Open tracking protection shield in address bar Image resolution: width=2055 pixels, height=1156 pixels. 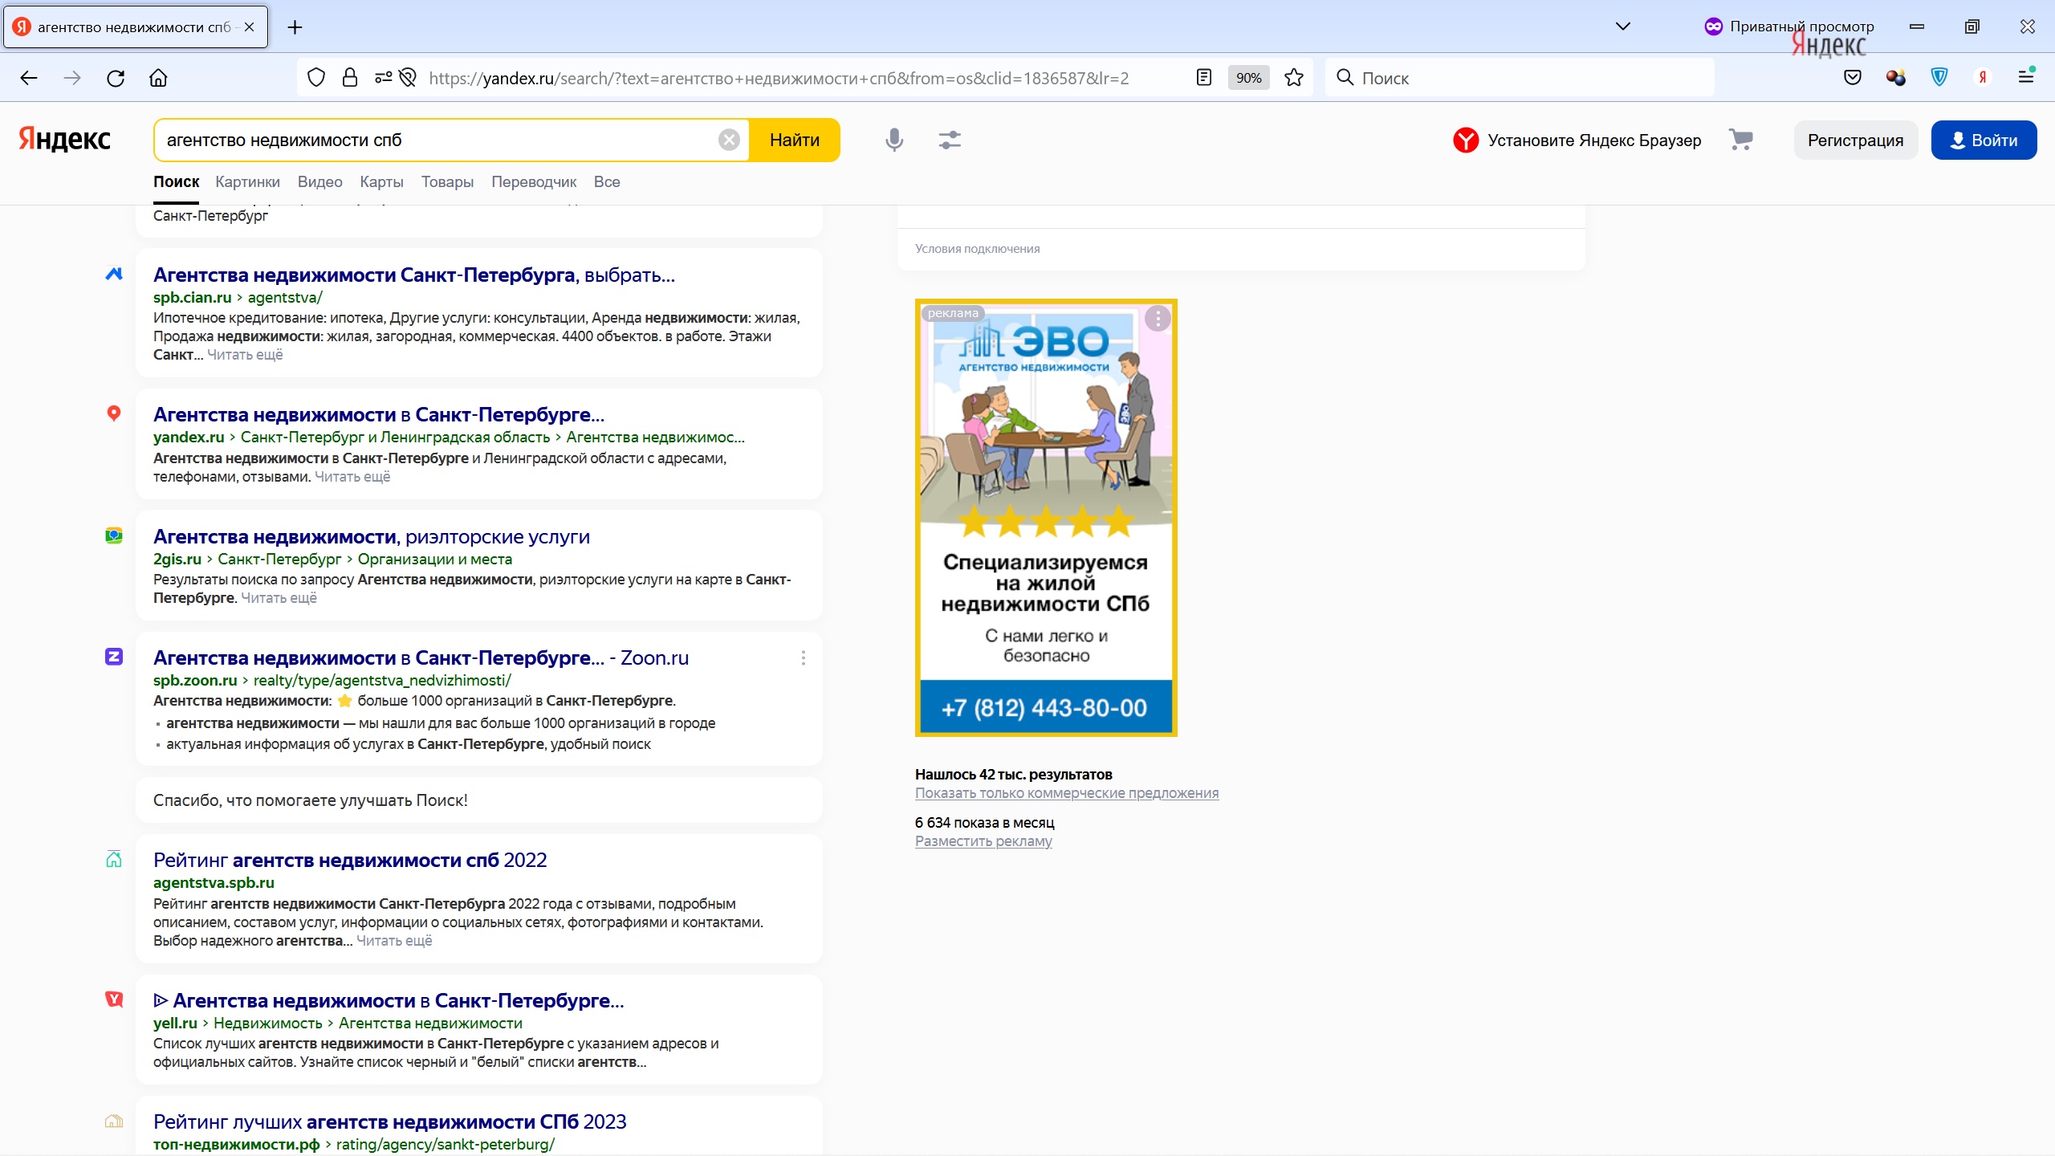[316, 78]
